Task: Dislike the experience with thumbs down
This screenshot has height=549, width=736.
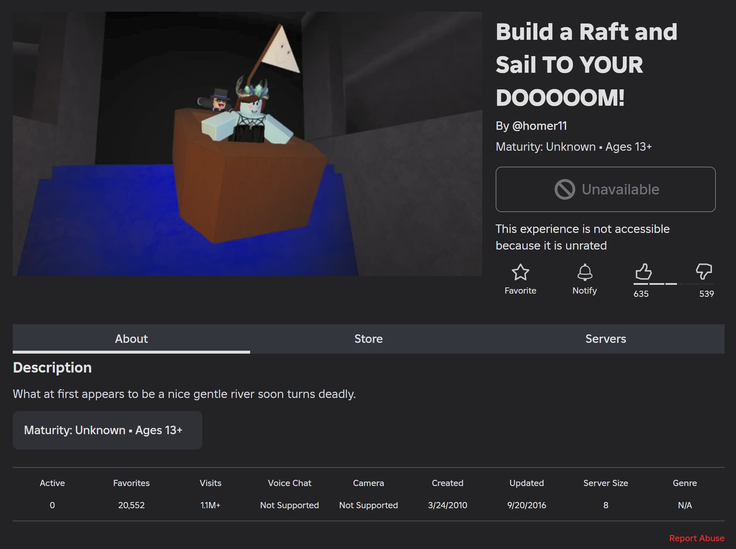Action: pyautogui.click(x=703, y=271)
